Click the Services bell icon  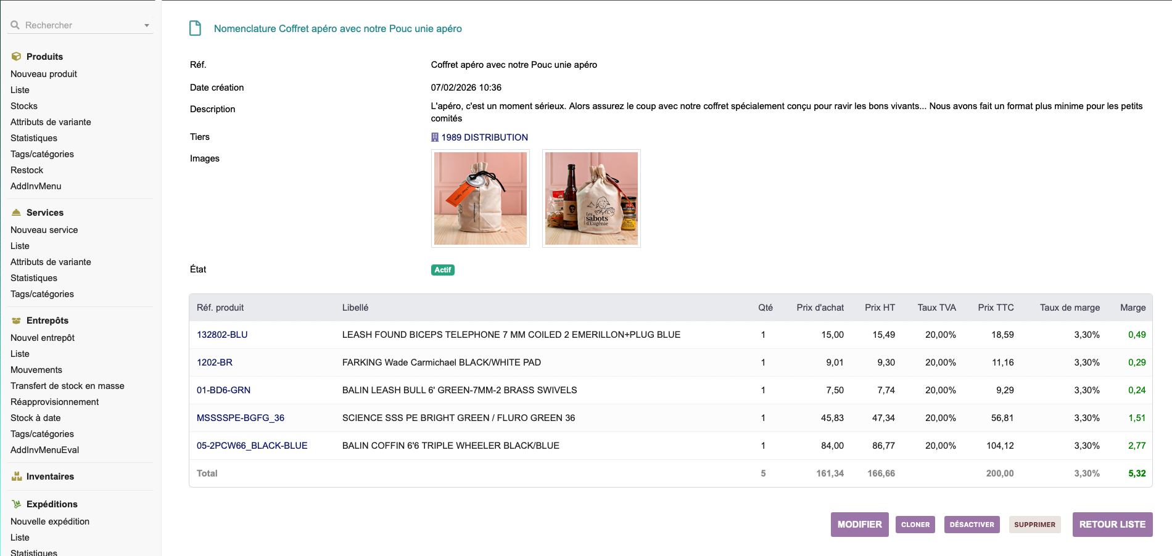pyautogui.click(x=17, y=213)
